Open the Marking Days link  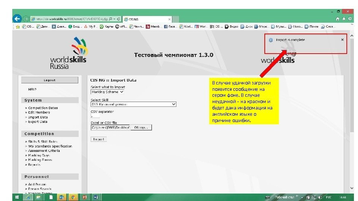pos(39,155)
